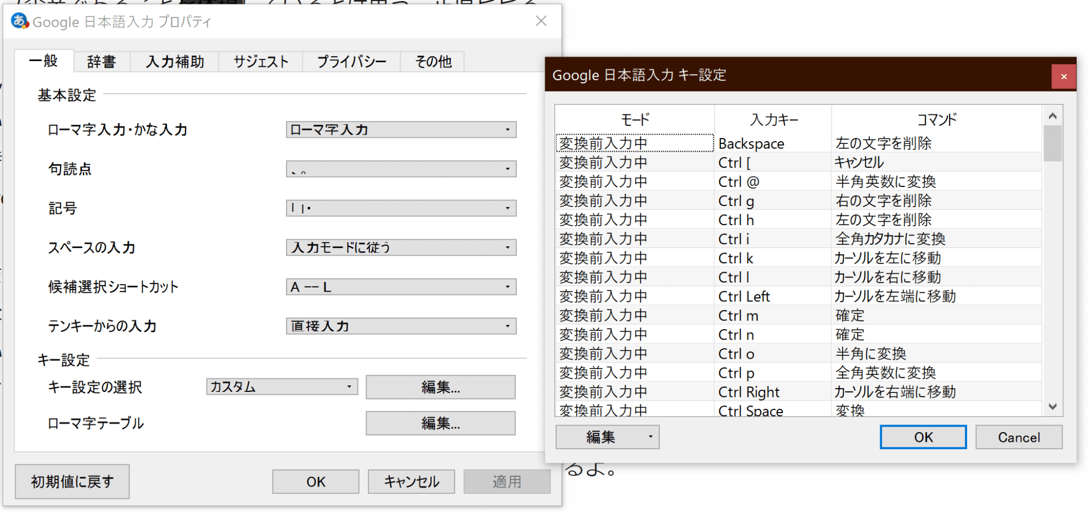
Task: Select the 変換前入力中 cell in the Backspace row
Action: point(635,143)
